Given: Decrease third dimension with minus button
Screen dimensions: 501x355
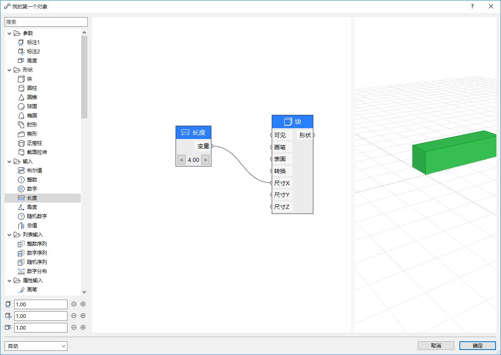Looking at the screenshot, I should [x=74, y=328].
